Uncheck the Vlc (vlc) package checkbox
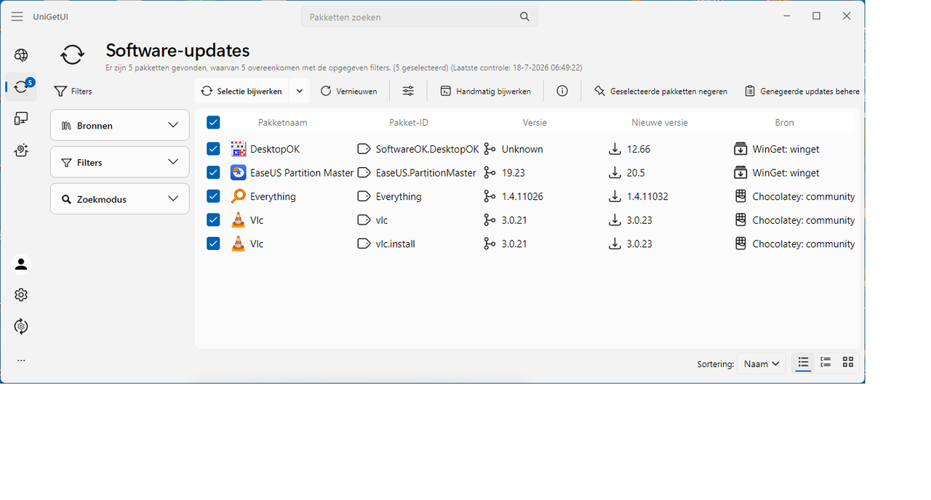The height and width of the screenshot is (500, 931). click(x=213, y=219)
